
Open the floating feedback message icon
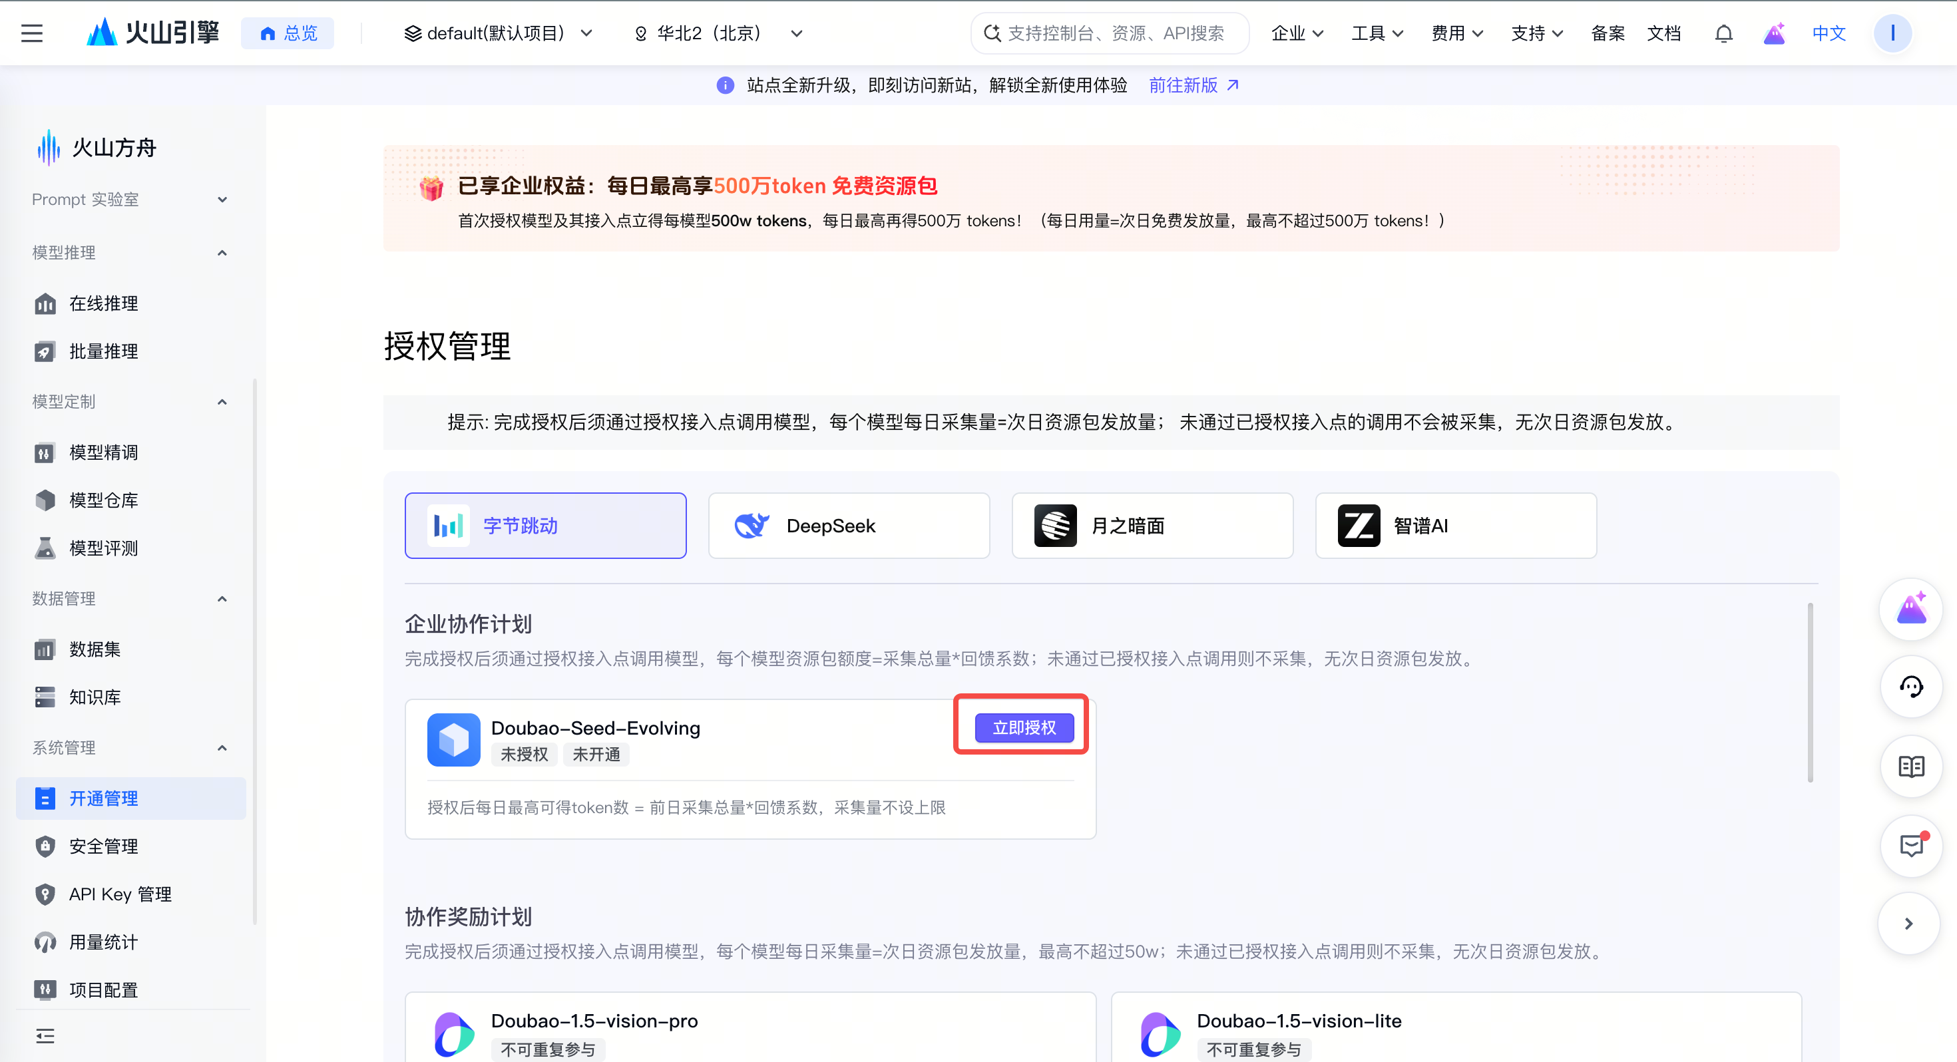(1910, 846)
